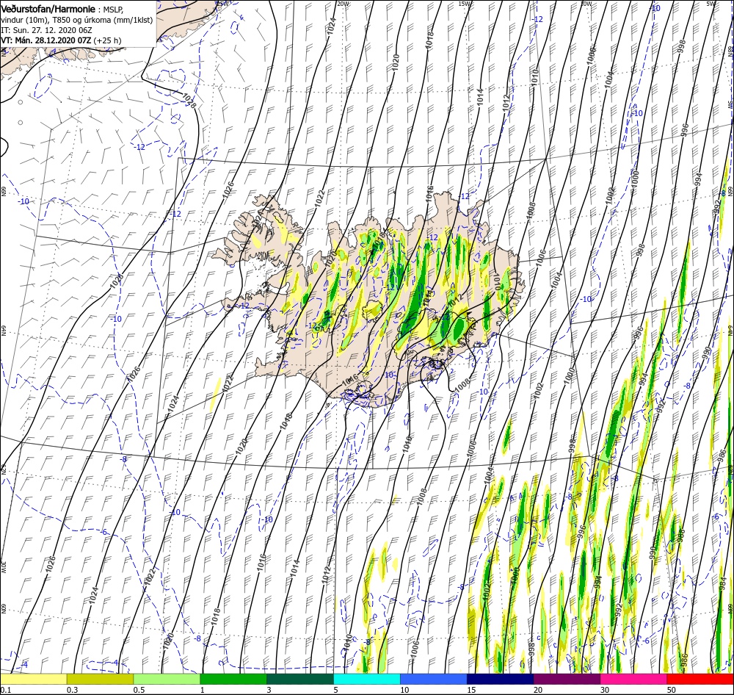
Task: Click the '30' legend value label
Action: [604, 690]
